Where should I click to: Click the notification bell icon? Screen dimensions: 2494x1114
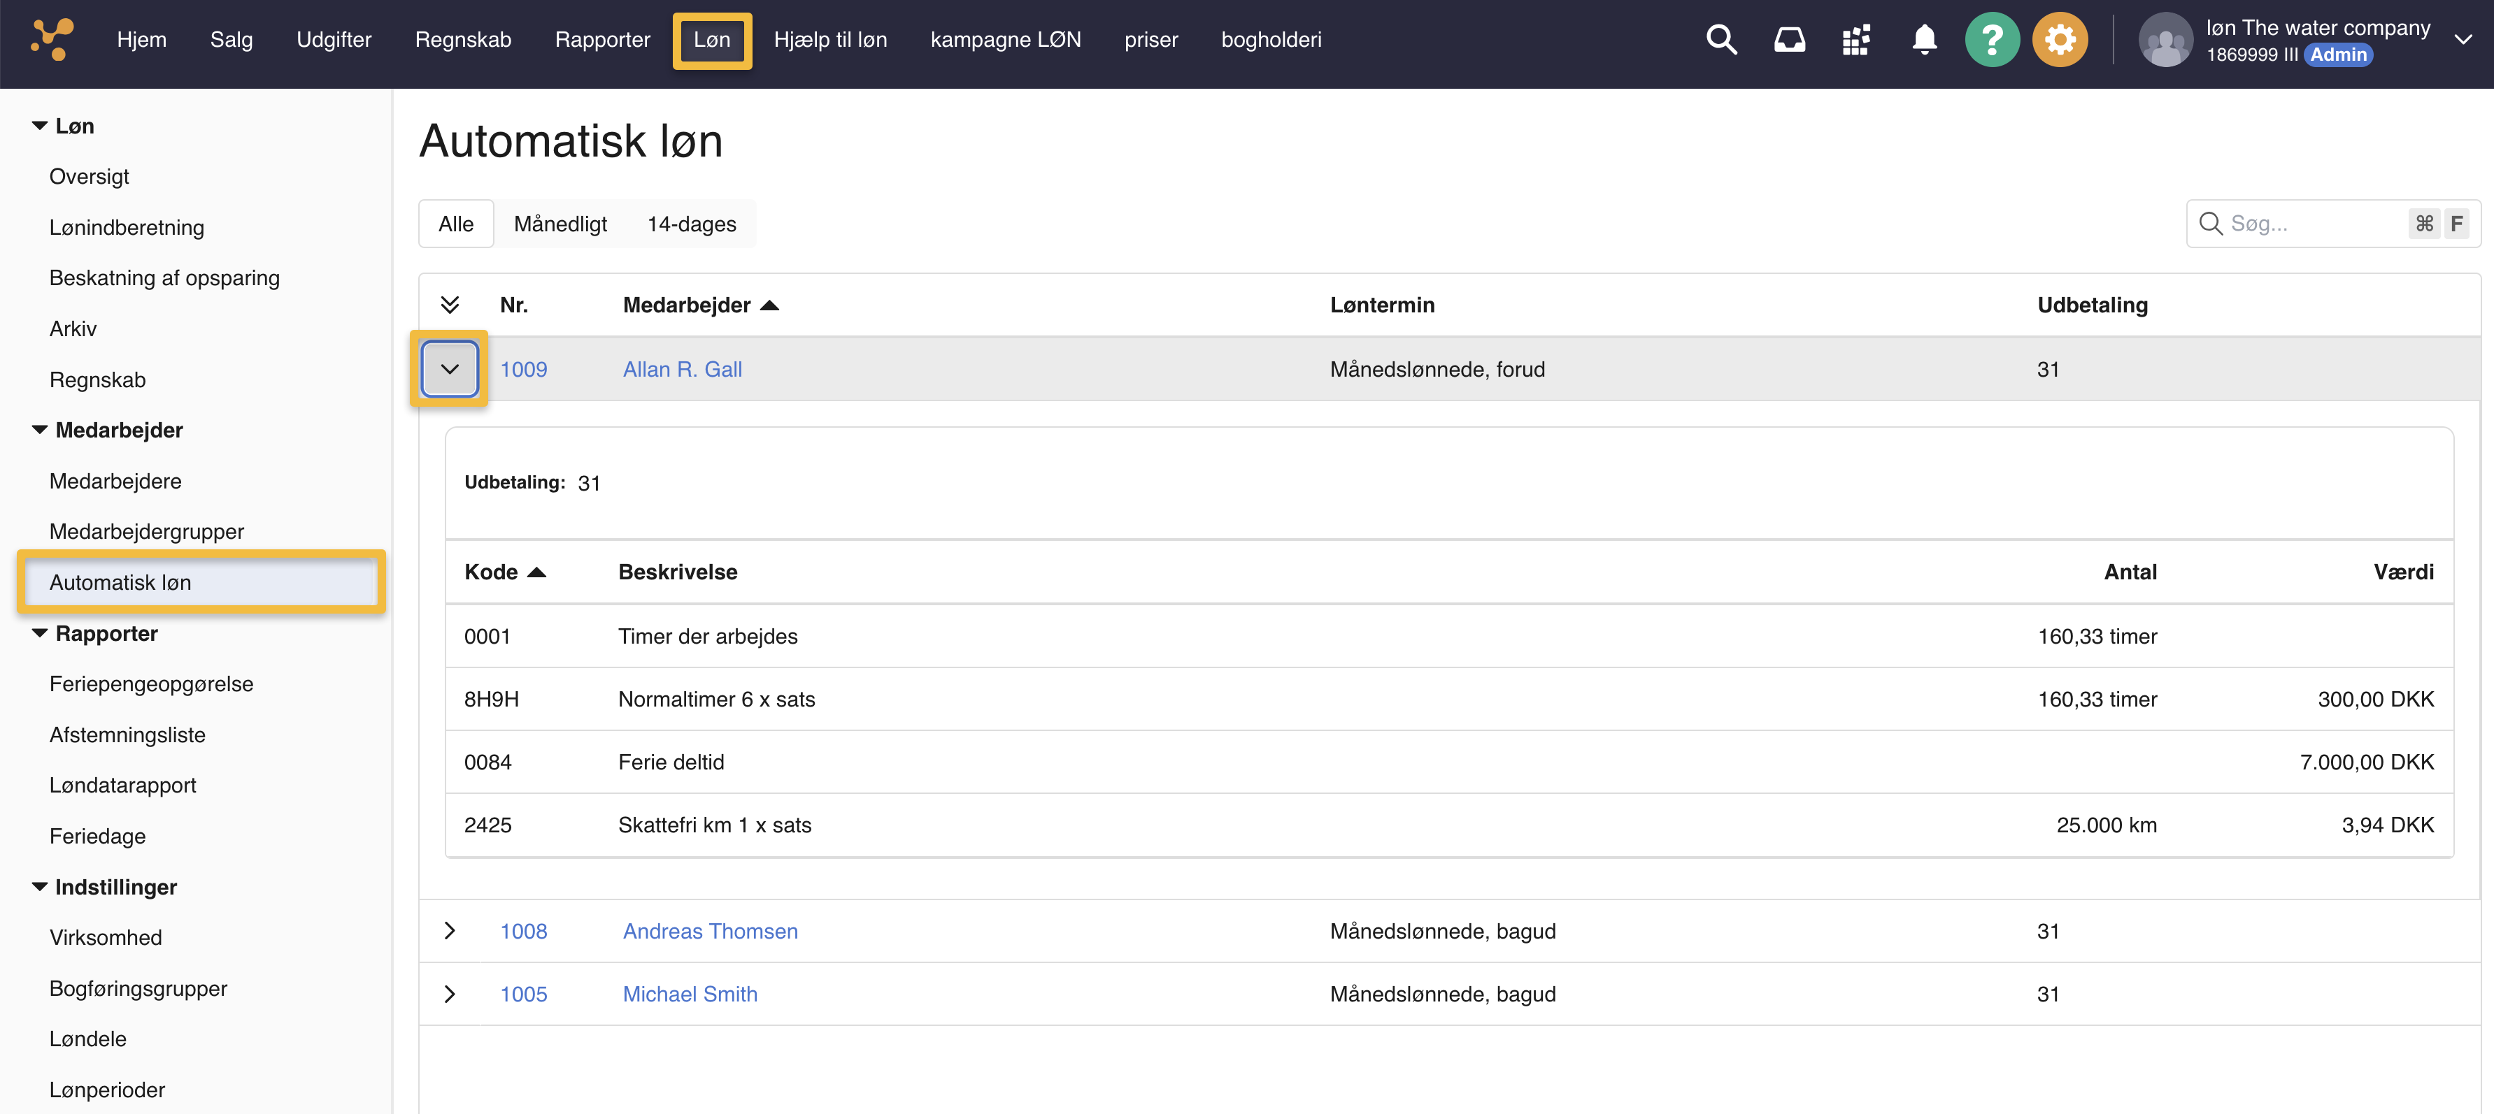(1924, 40)
